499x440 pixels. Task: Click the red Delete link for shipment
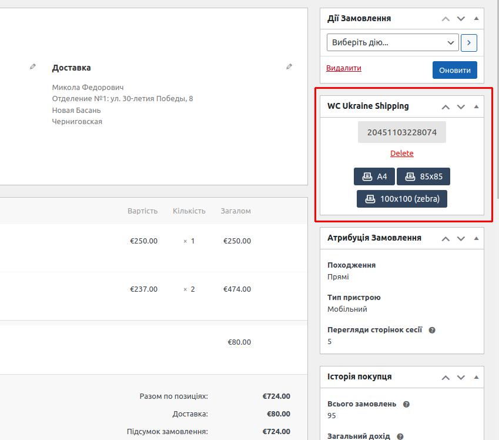pyautogui.click(x=402, y=154)
